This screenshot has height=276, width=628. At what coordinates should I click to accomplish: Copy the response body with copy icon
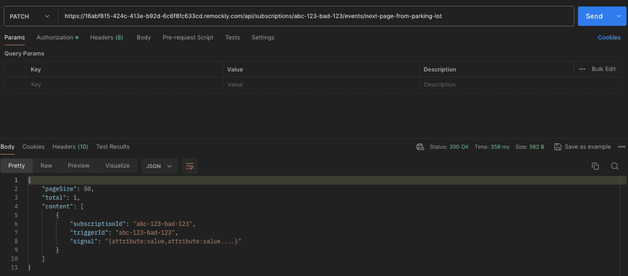coord(595,166)
